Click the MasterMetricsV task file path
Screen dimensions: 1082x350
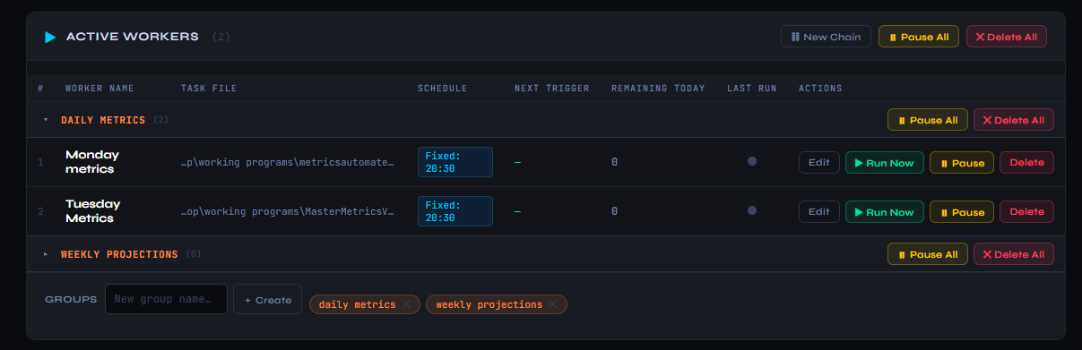coord(287,211)
